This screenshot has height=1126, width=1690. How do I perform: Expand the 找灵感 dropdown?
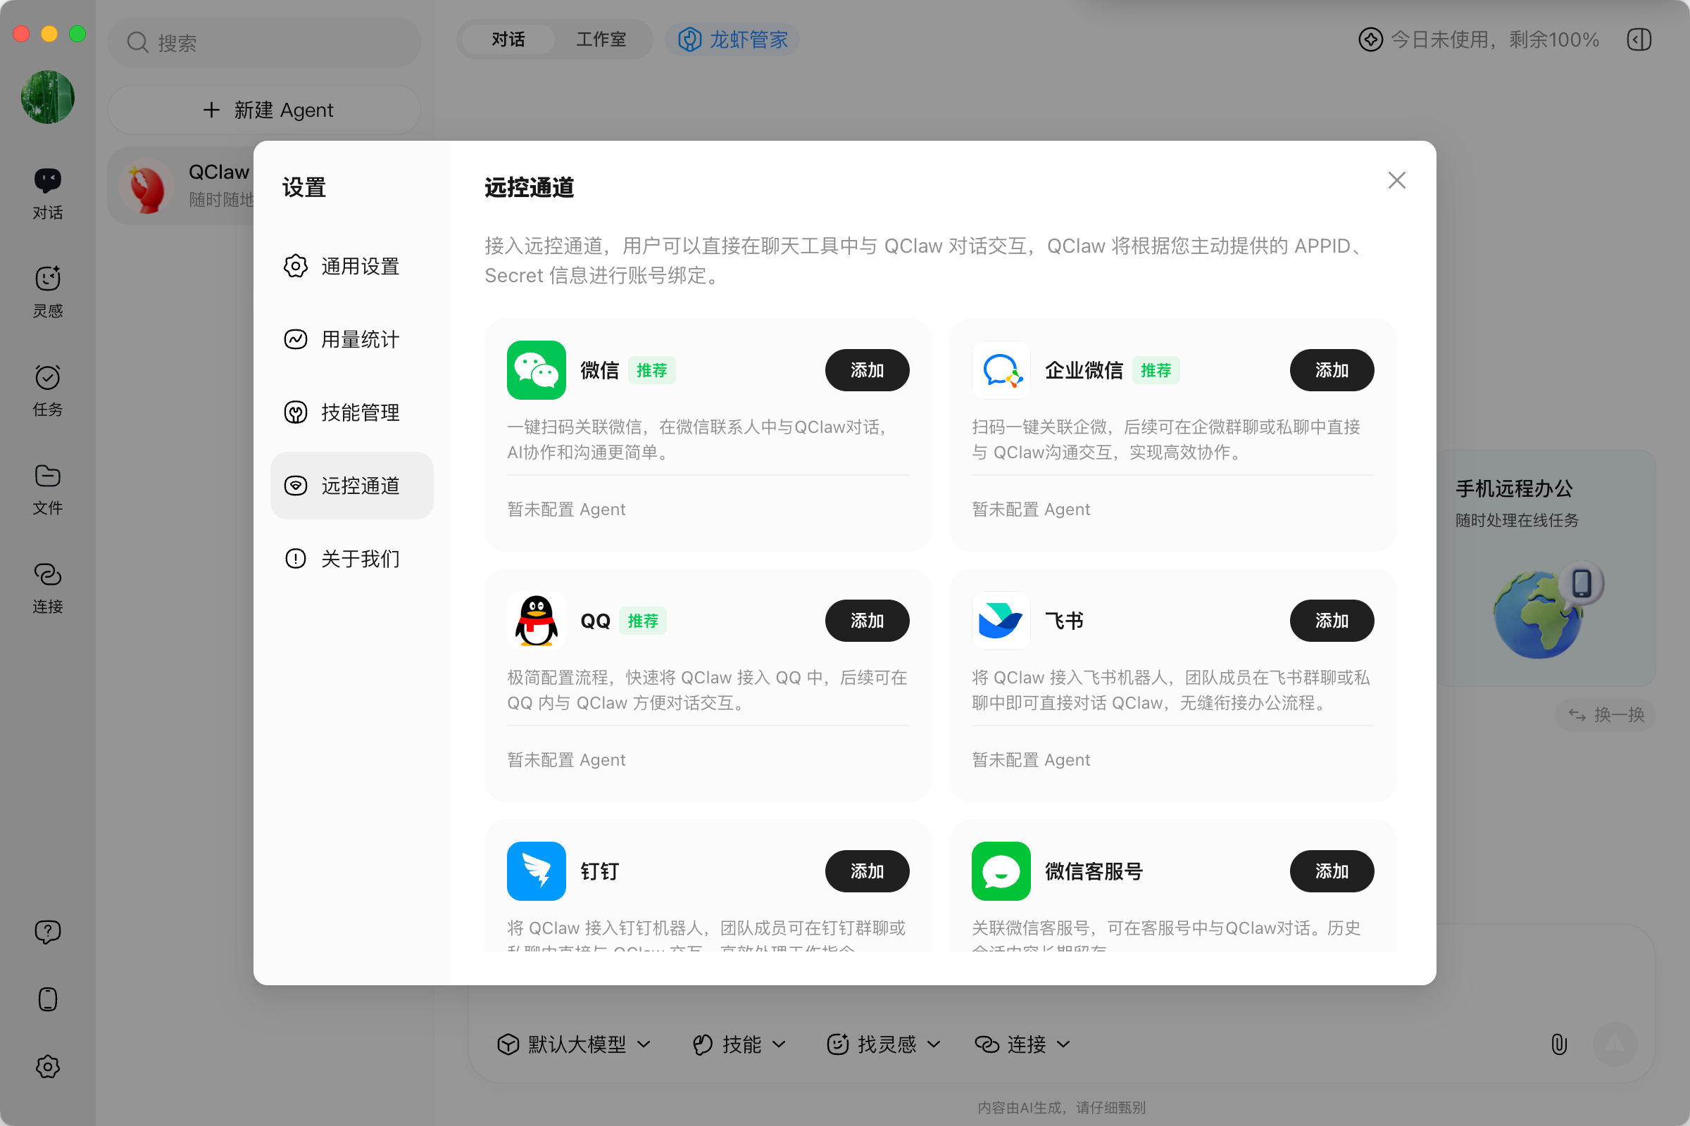point(884,1044)
